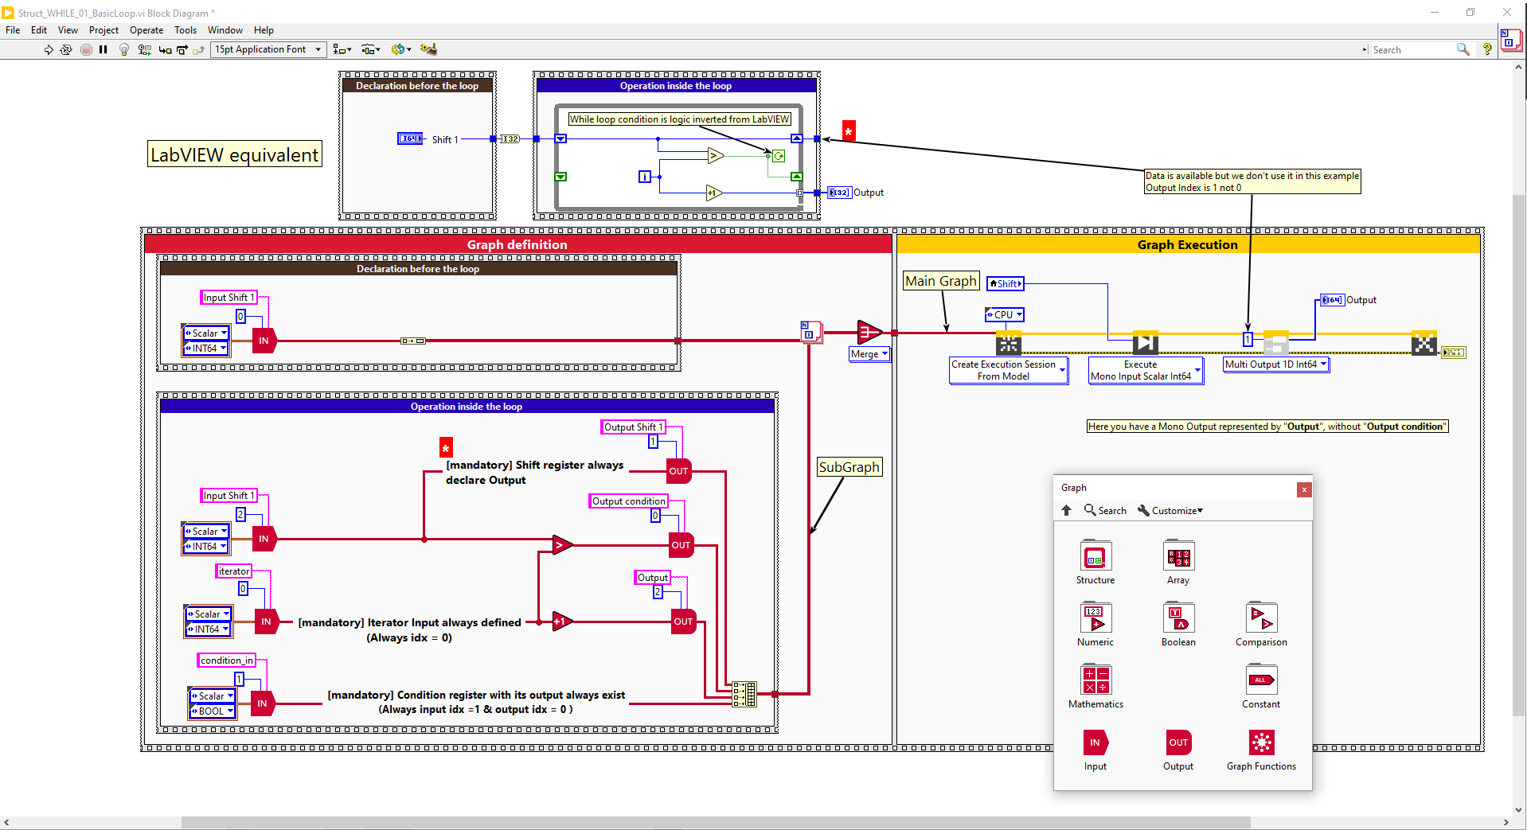The width and height of the screenshot is (1527, 830).
Task: Click the Step Over toolbar icon
Action: click(x=182, y=49)
